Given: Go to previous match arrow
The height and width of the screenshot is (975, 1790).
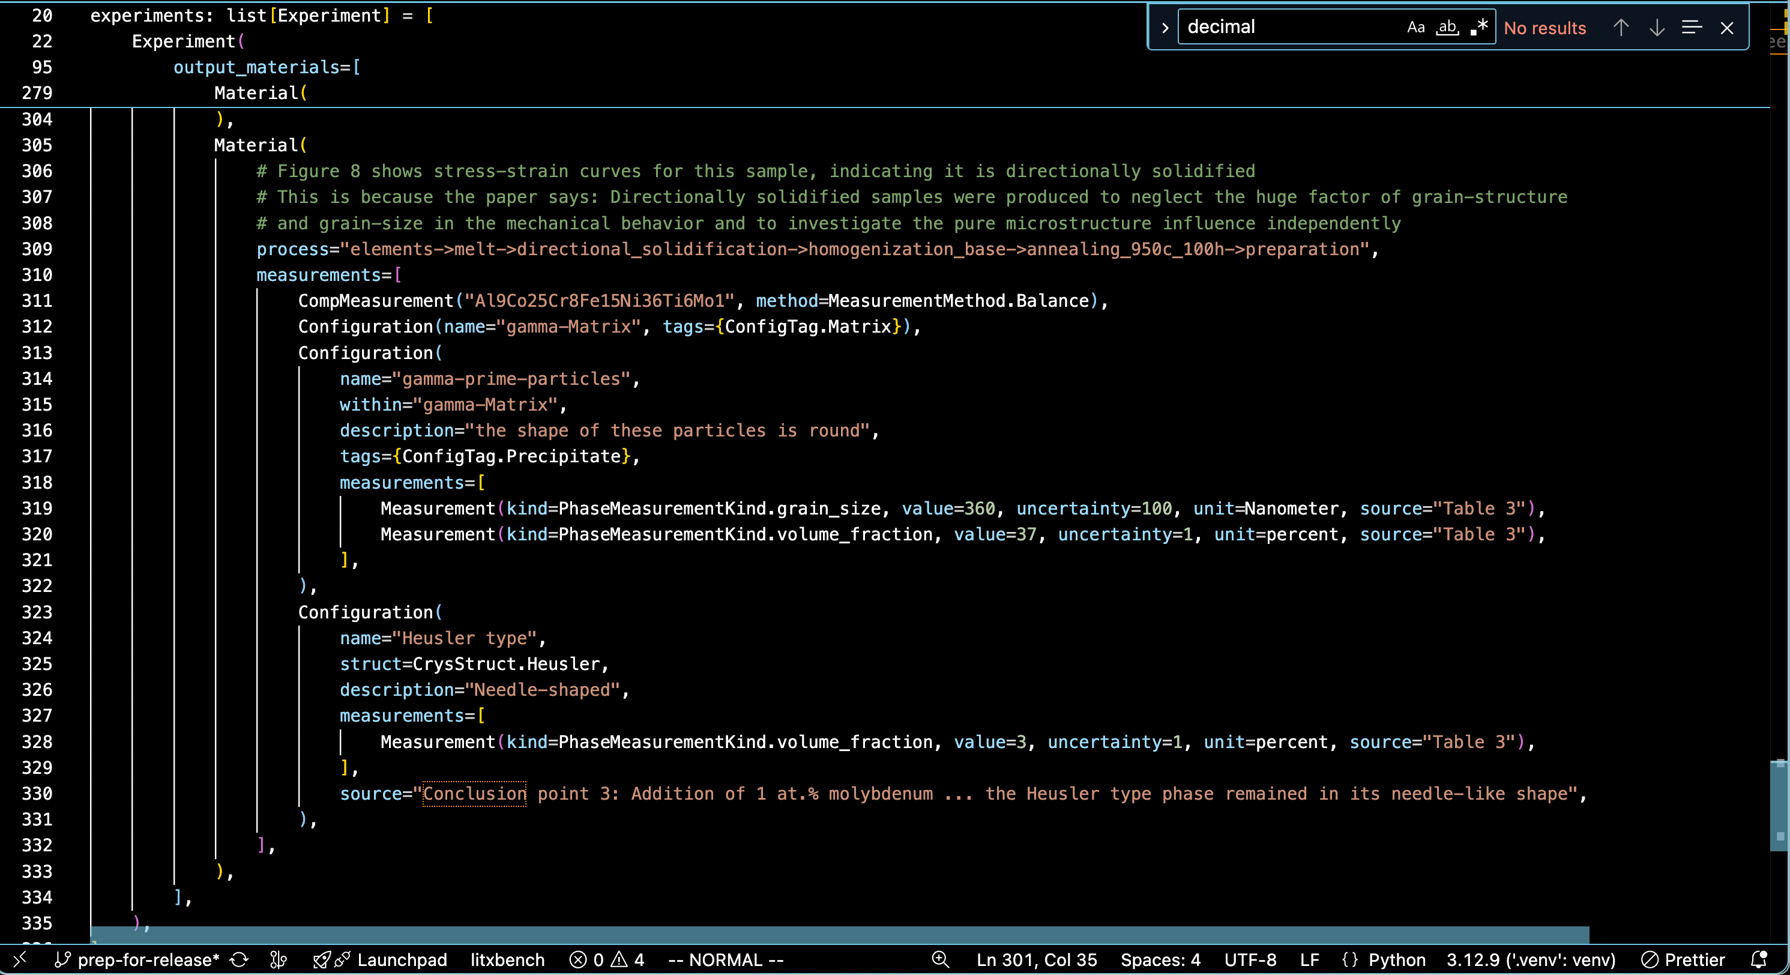Looking at the screenshot, I should click(x=1621, y=27).
